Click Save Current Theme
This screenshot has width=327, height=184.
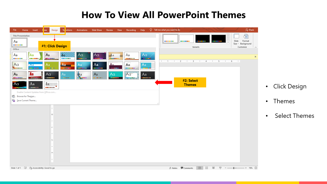pos(27,100)
